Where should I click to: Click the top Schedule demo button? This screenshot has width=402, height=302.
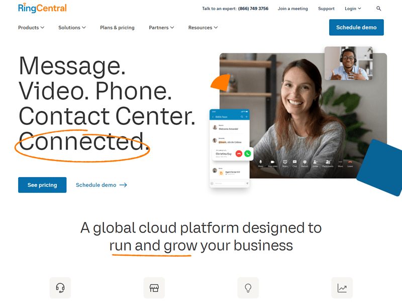(x=356, y=27)
